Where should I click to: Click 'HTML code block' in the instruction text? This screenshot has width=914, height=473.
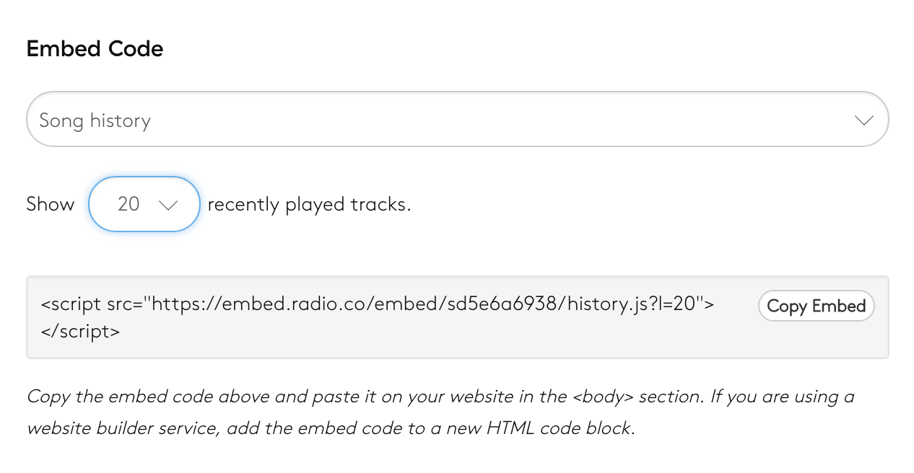[x=560, y=428]
